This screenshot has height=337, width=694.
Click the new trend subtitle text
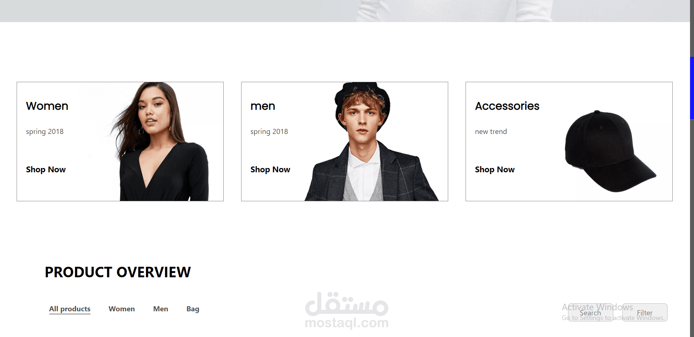[491, 131]
